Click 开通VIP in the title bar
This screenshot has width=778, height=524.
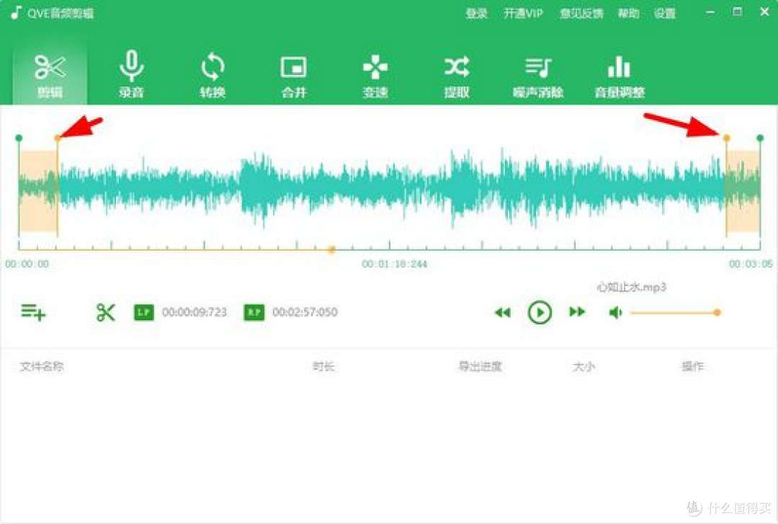(x=523, y=14)
